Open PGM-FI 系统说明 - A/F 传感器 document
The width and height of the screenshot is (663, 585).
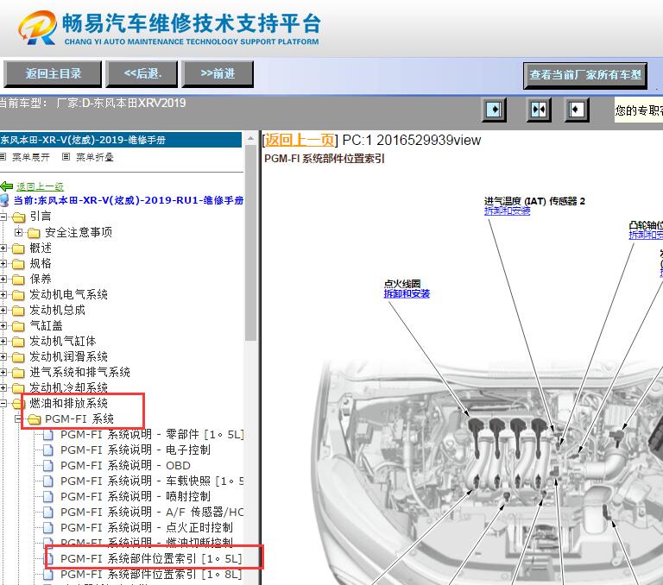click(152, 513)
